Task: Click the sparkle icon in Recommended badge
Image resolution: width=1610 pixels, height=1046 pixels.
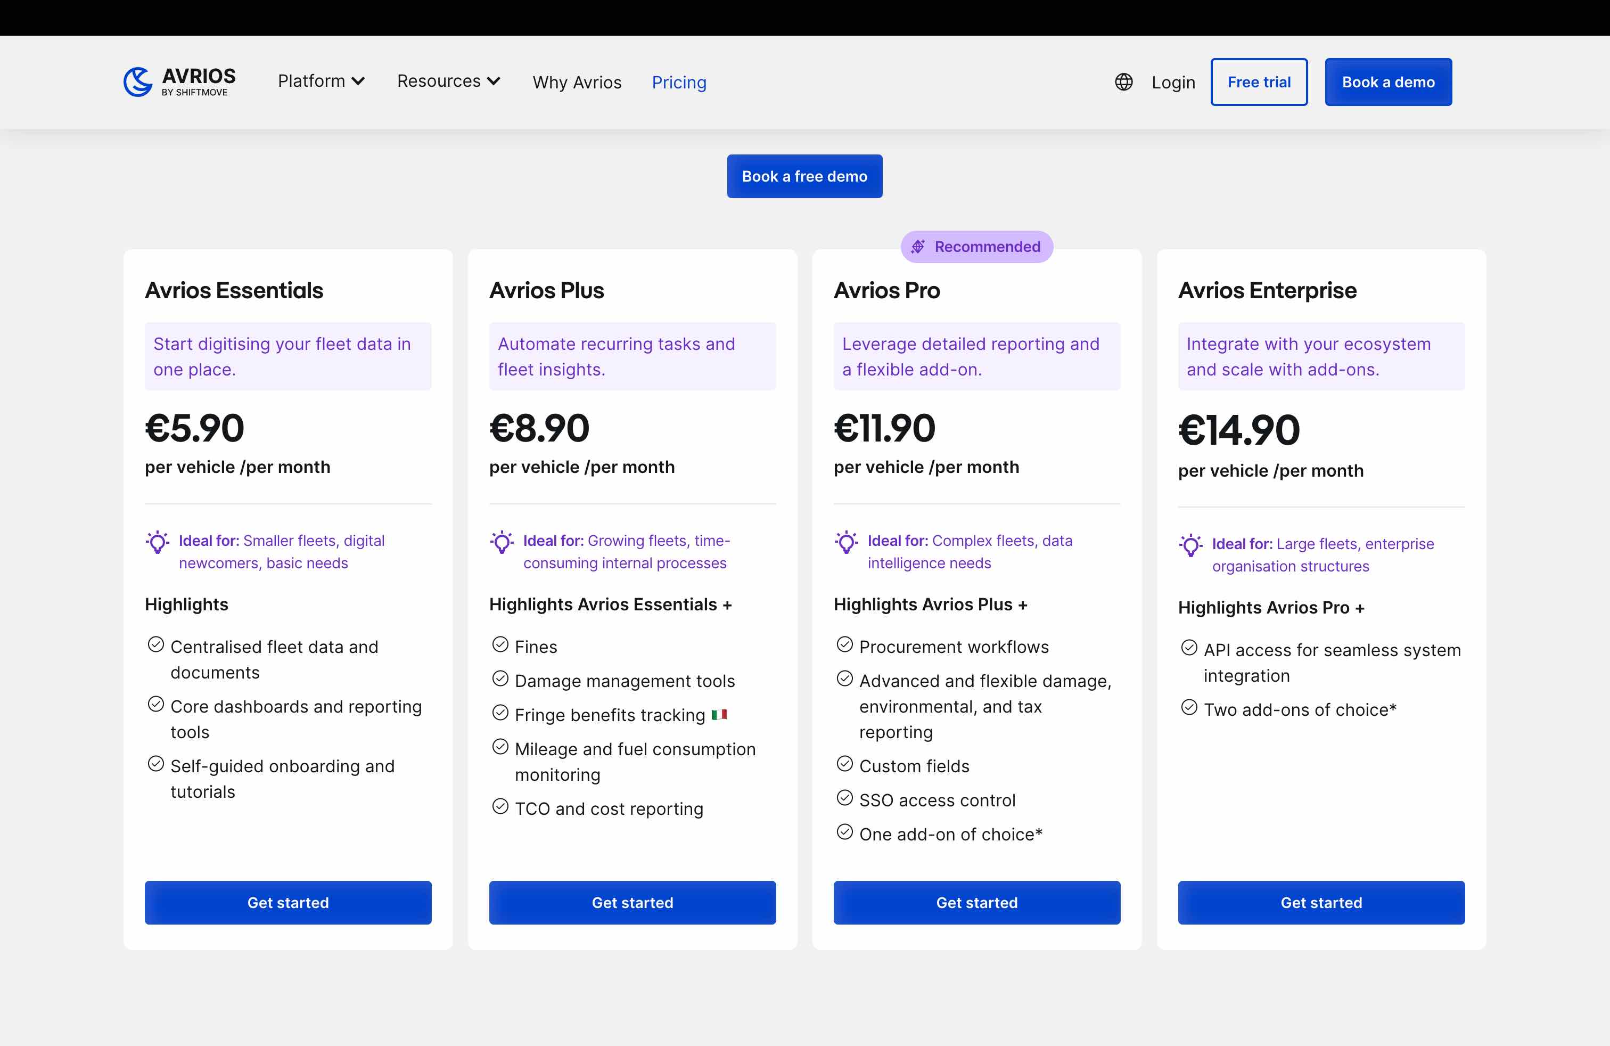Action: [x=918, y=247]
